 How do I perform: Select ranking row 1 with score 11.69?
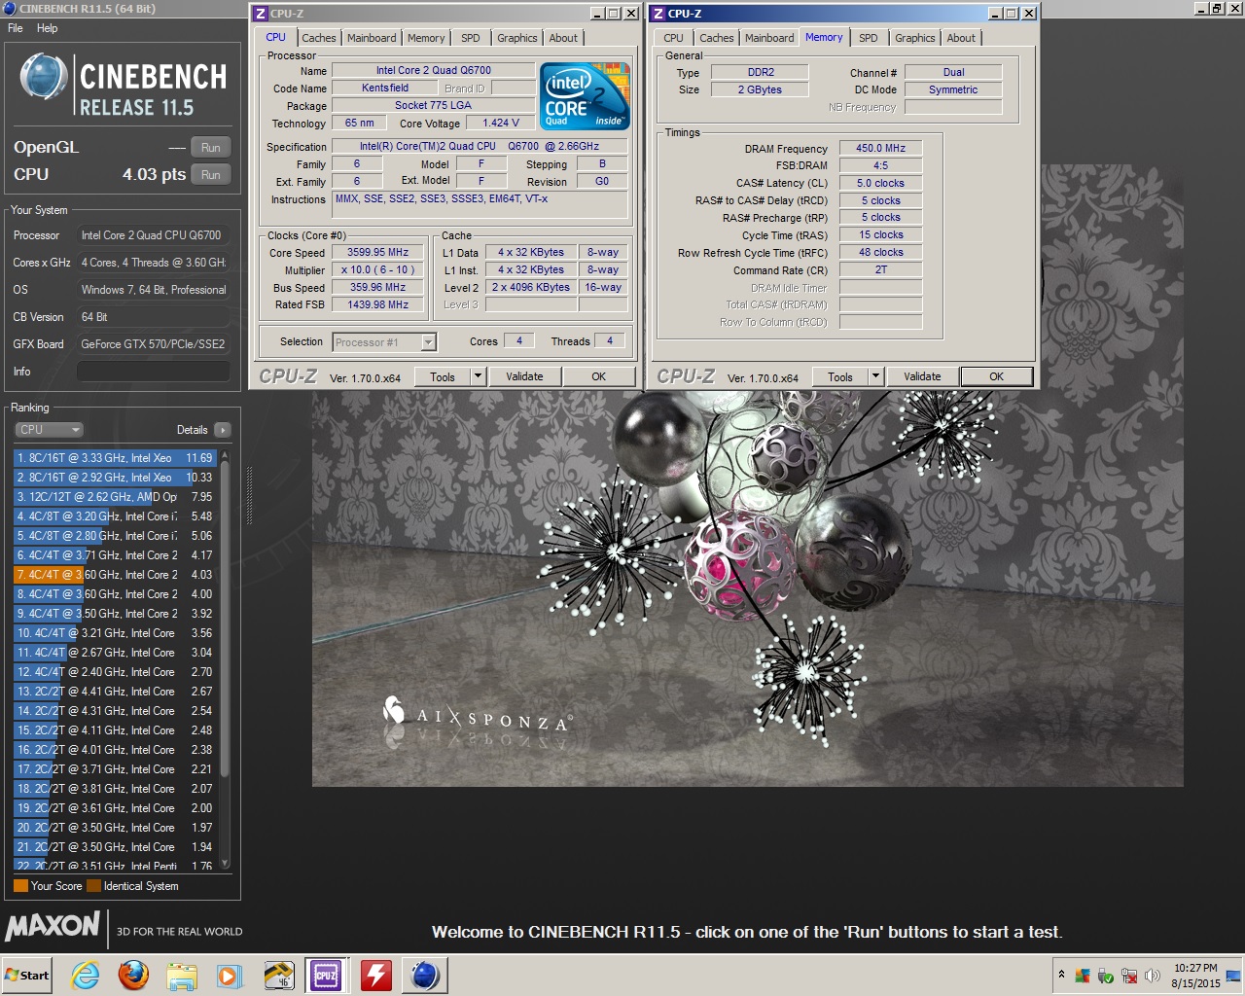[116, 458]
